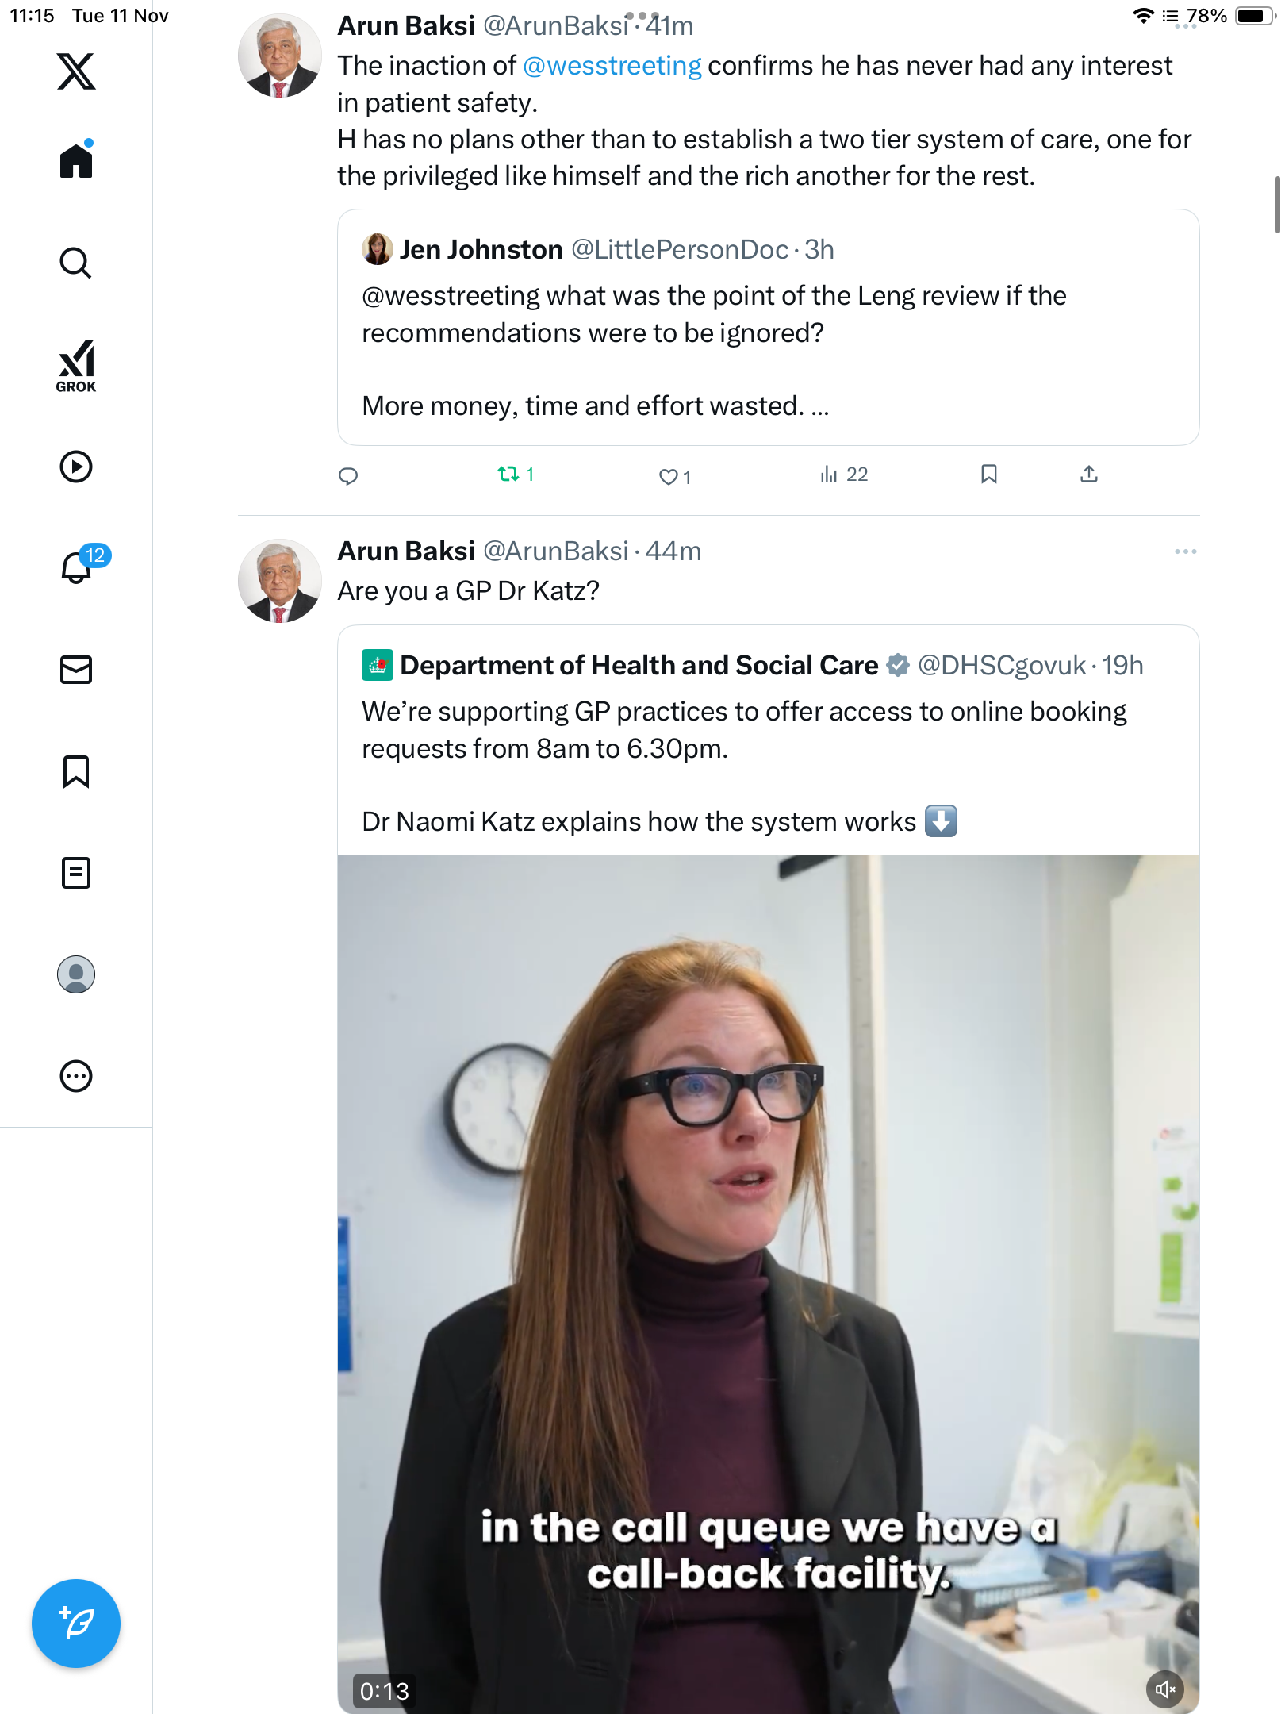Unmute the video sound

(x=1164, y=1689)
